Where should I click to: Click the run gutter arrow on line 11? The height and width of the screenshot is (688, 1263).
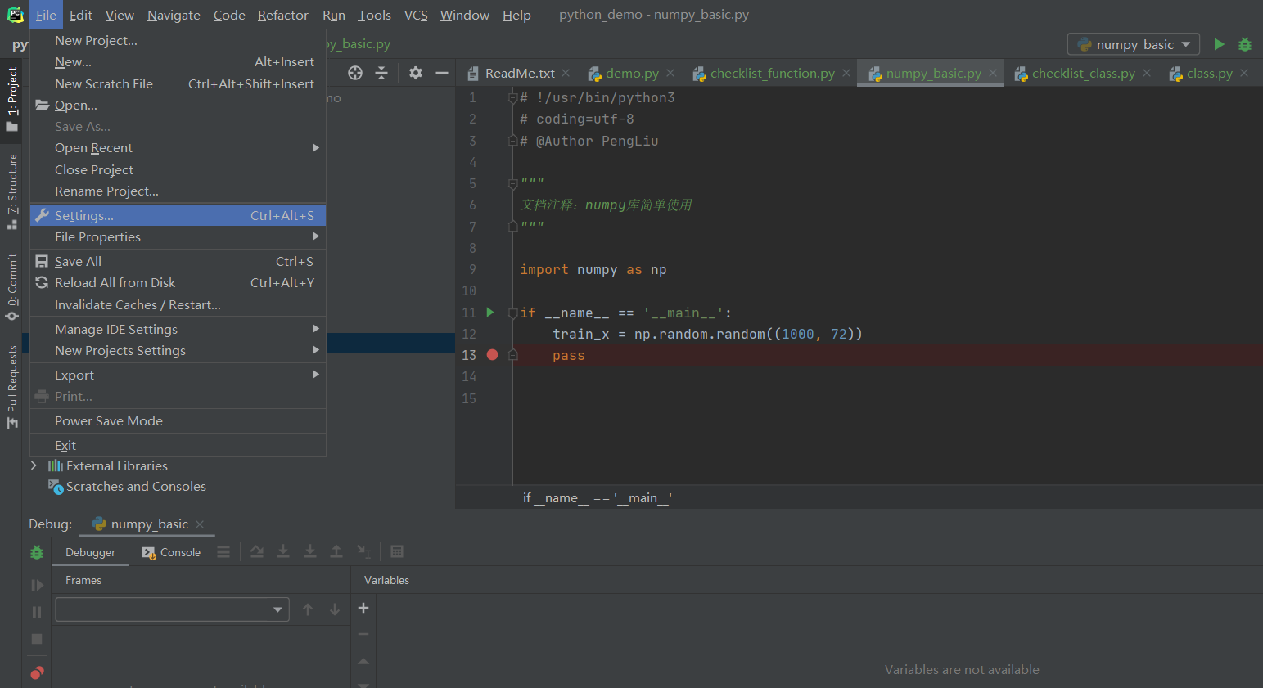click(x=490, y=312)
